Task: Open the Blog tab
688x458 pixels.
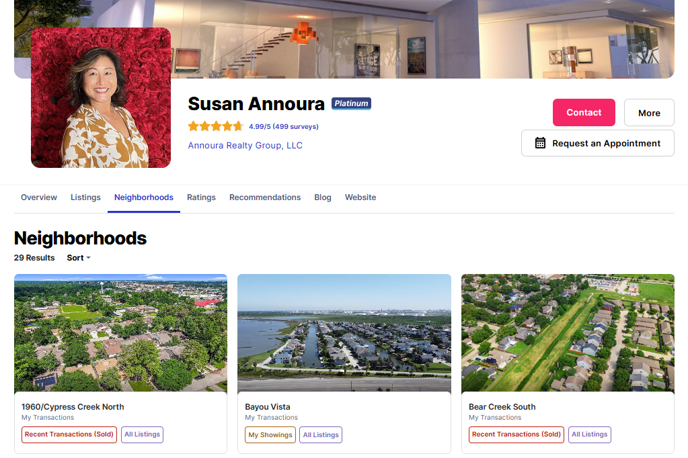Action: tap(323, 197)
